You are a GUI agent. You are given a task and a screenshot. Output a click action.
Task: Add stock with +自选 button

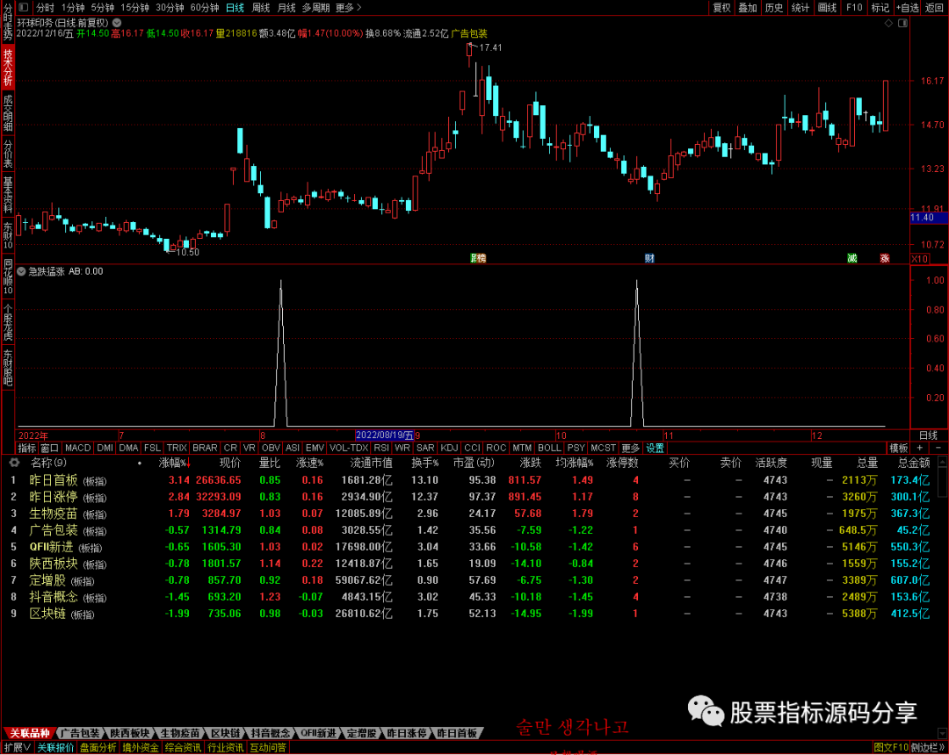click(907, 8)
